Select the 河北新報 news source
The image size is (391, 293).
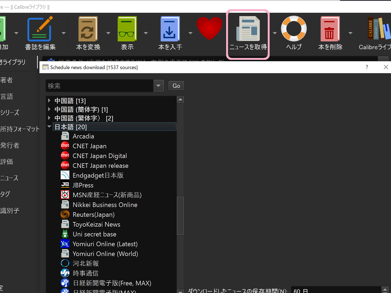[x=86, y=263]
